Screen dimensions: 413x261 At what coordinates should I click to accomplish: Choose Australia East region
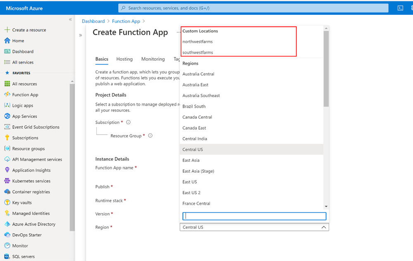point(251,85)
